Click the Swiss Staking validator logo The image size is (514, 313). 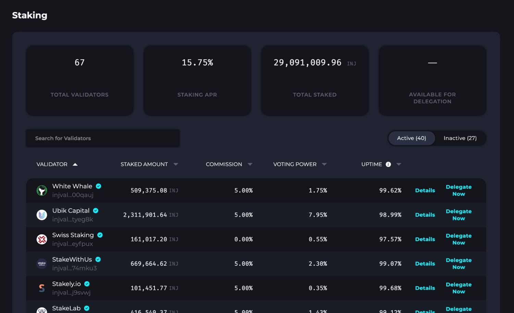[x=42, y=239]
